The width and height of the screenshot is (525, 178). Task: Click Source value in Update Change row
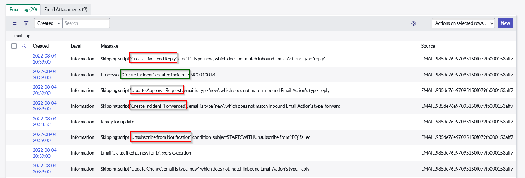point(467,169)
